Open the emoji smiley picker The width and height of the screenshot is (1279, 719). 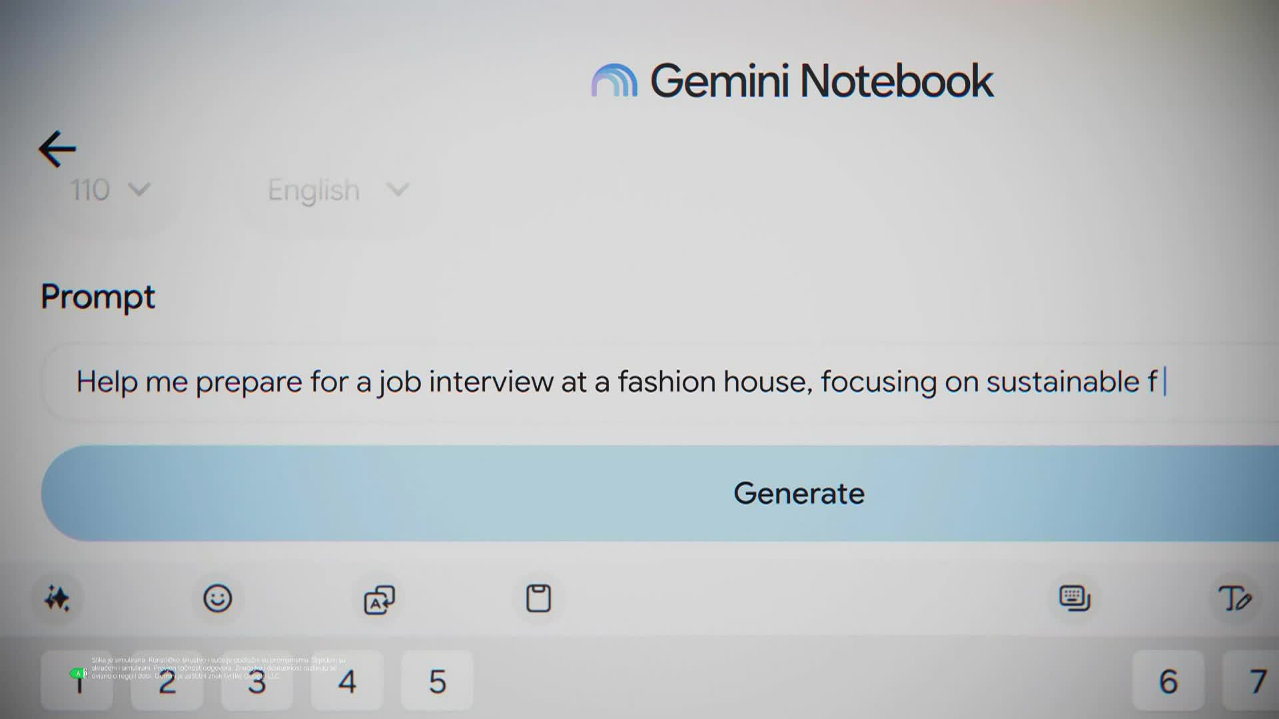coord(217,599)
